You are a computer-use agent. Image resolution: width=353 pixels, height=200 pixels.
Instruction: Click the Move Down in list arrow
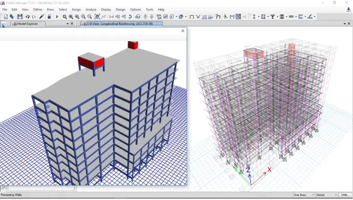(152, 17)
